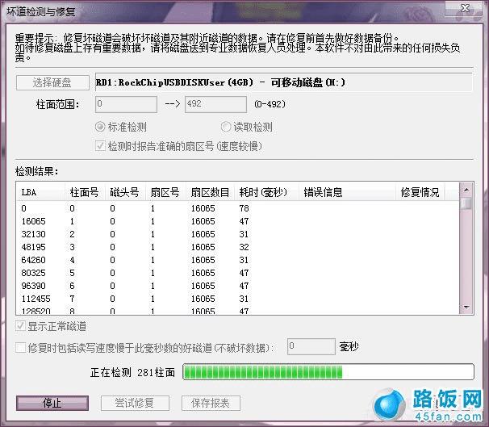Select the result row with LBA 112455
The image size is (489, 427).
click(237, 299)
